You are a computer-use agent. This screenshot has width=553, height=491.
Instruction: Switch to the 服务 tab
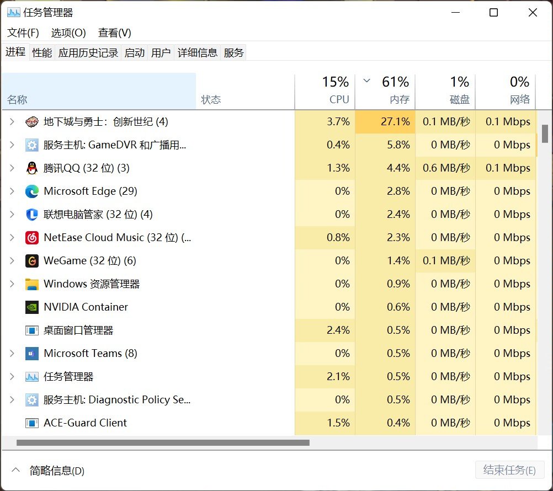(x=234, y=53)
